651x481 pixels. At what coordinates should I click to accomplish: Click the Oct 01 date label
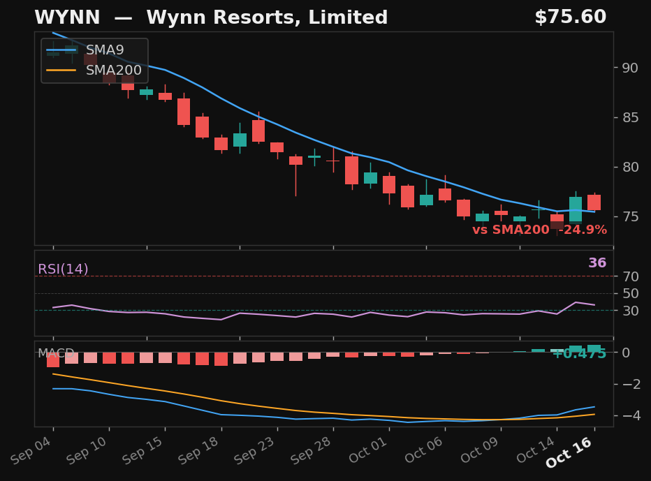[368, 450]
